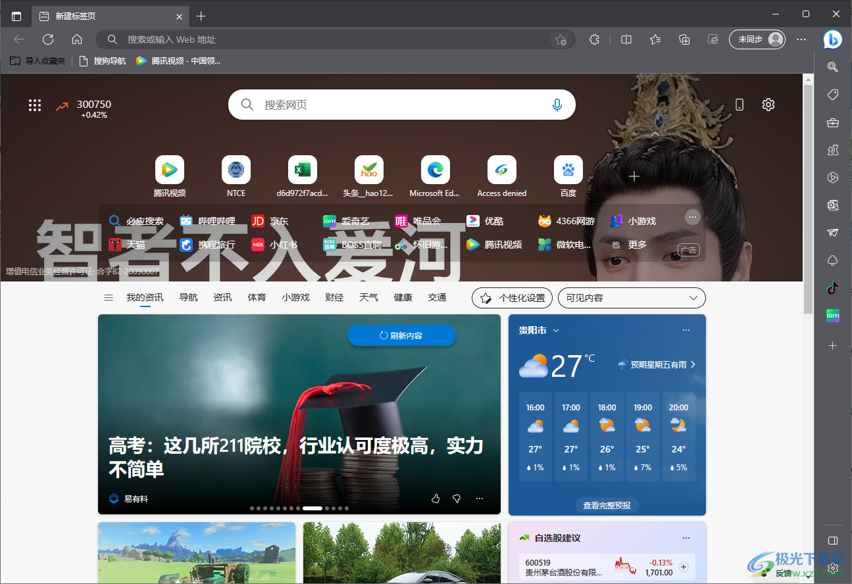This screenshot has height=584, width=852.
Task: Add a new quick link tile
Action: pos(634,176)
